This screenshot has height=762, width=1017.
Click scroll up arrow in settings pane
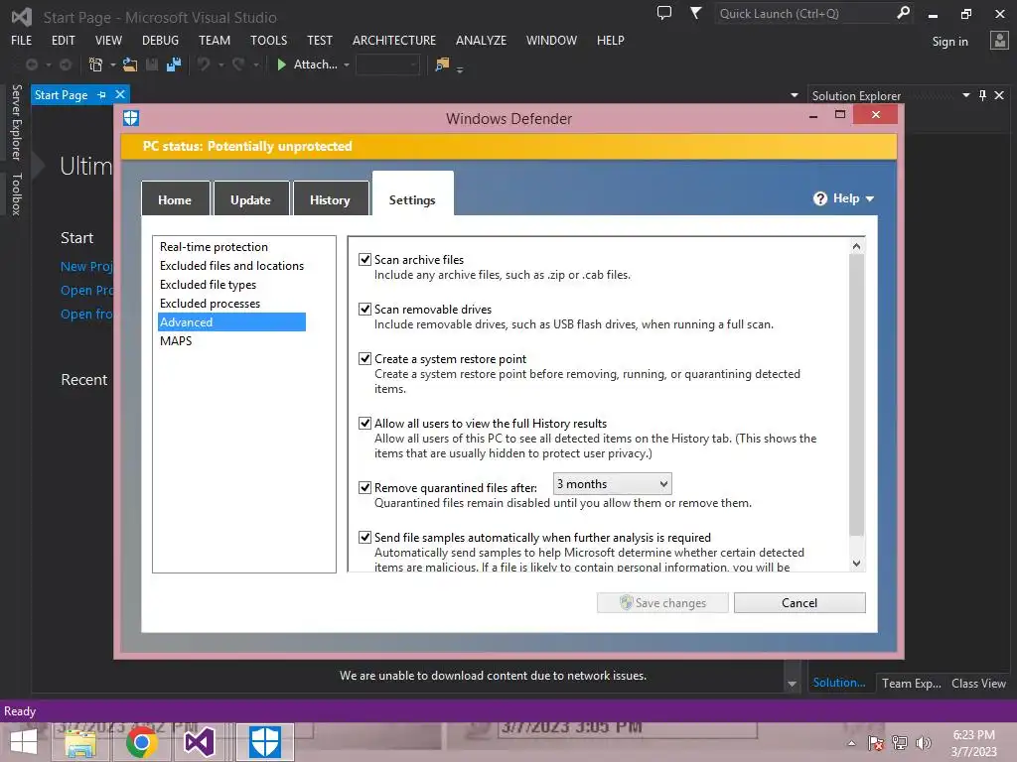tap(856, 246)
